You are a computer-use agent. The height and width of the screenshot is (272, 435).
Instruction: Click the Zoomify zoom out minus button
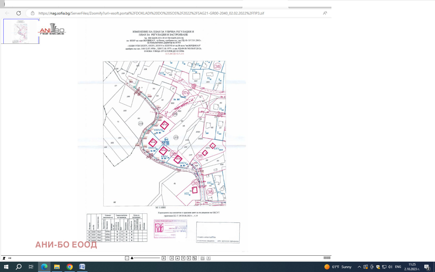127,258
